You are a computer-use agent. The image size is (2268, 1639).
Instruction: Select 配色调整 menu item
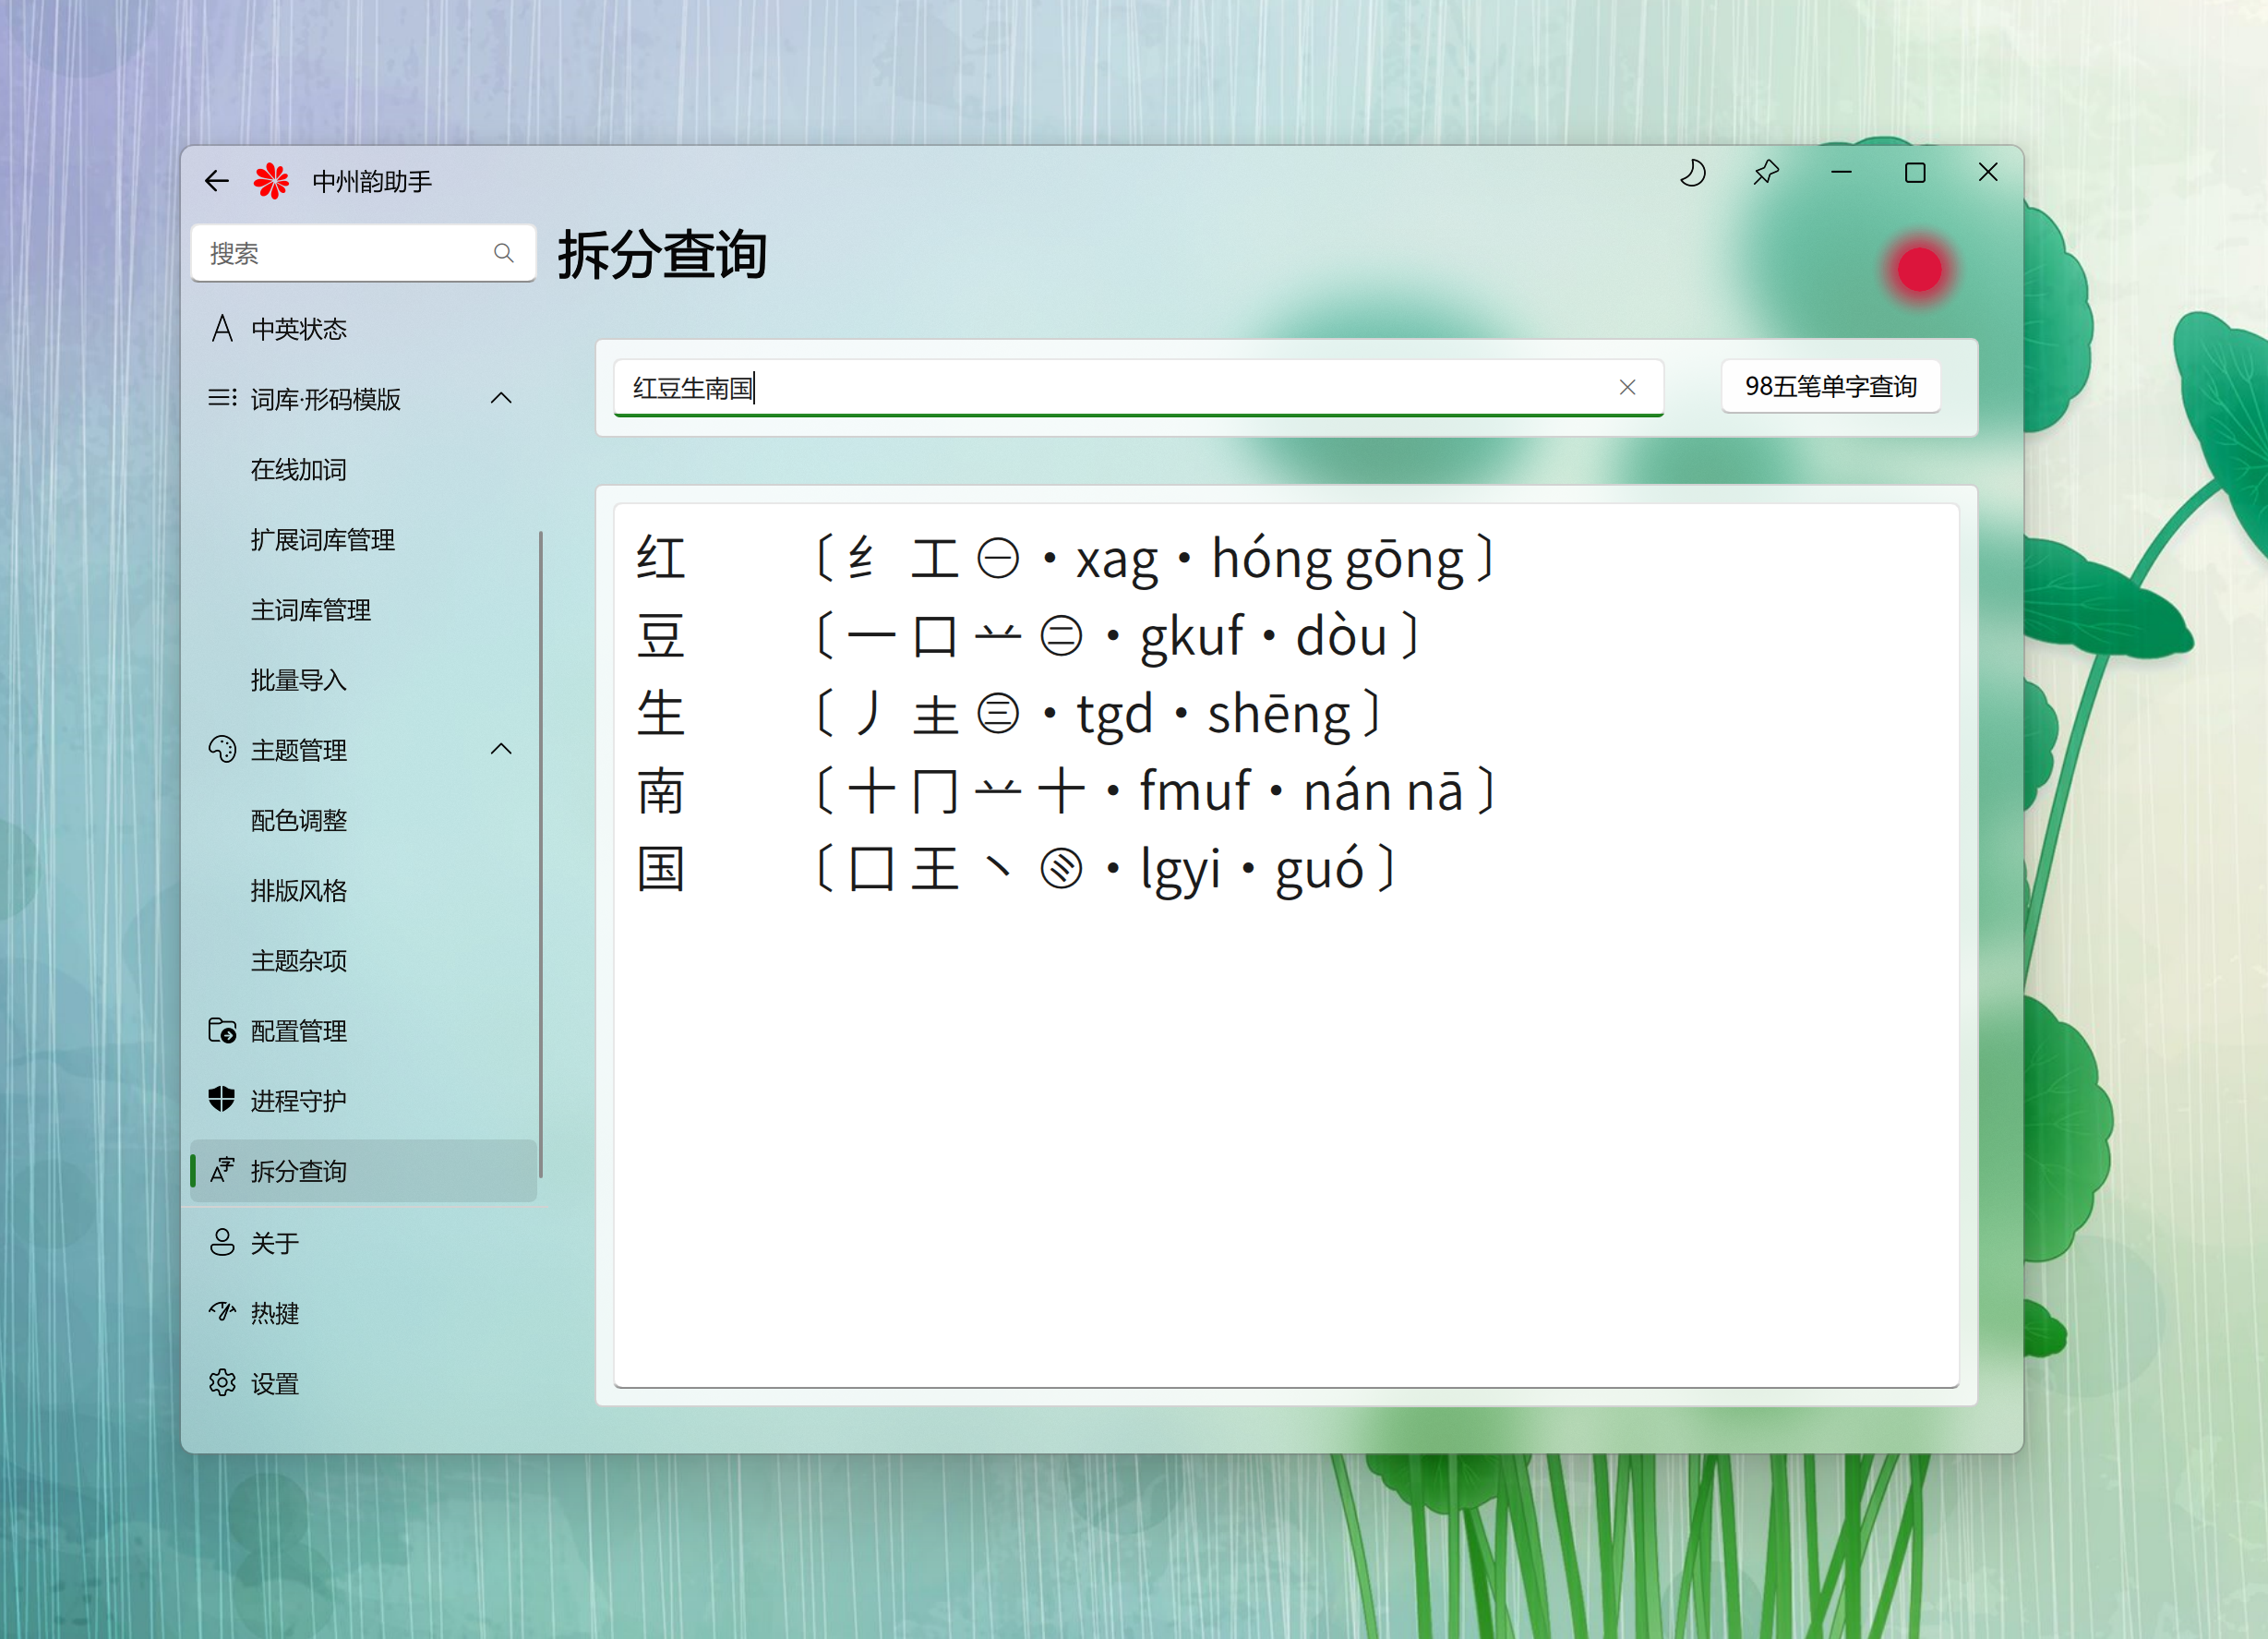[x=298, y=821]
